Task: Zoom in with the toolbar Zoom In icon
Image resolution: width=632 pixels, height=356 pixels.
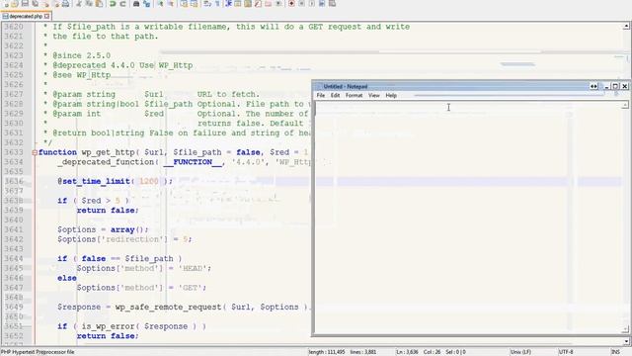Action: click(x=160, y=4)
